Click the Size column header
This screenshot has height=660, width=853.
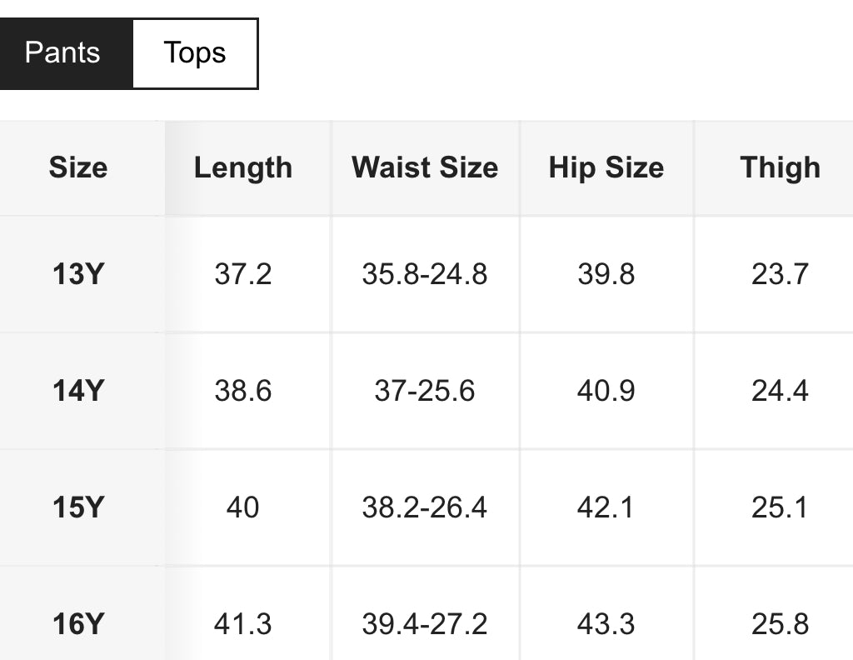[78, 167]
